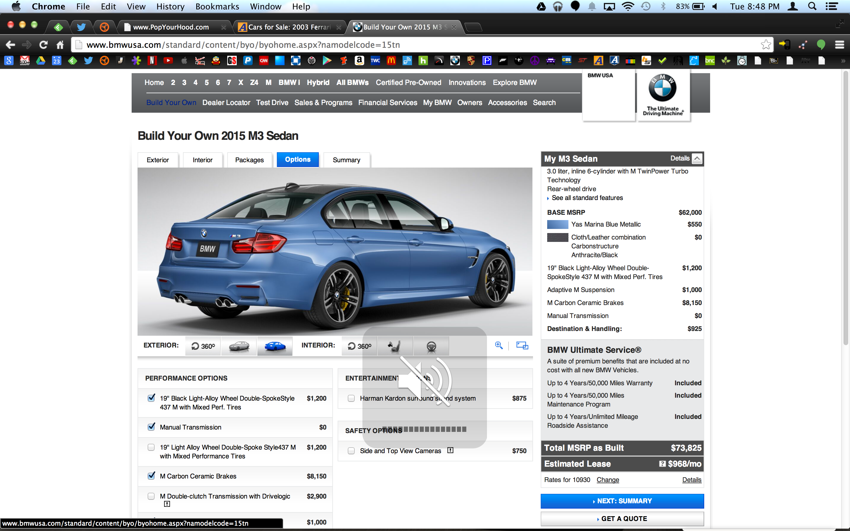850x531 pixels.
Task: Show overflow bookmarks chevron
Action: (843, 61)
